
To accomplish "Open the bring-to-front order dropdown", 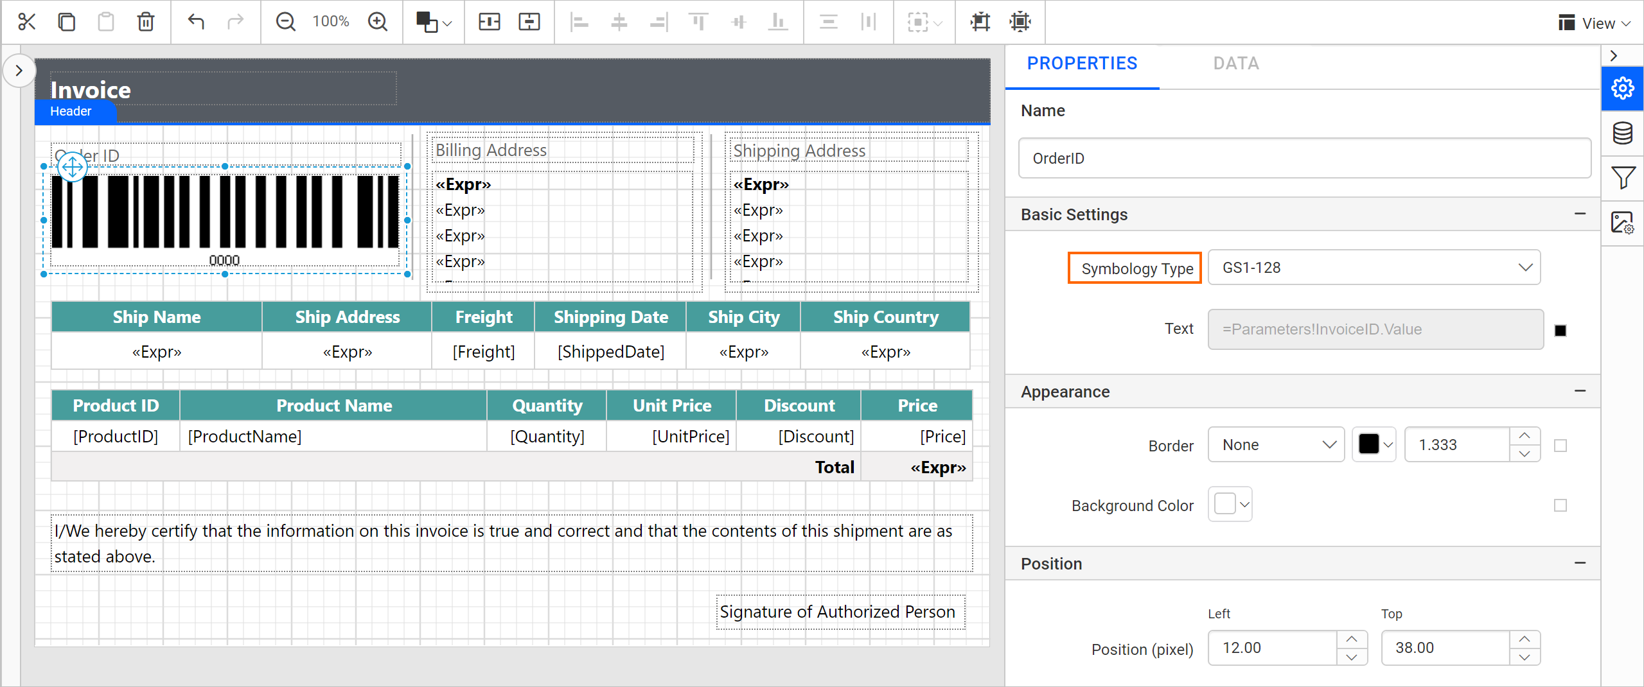I will [434, 22].
